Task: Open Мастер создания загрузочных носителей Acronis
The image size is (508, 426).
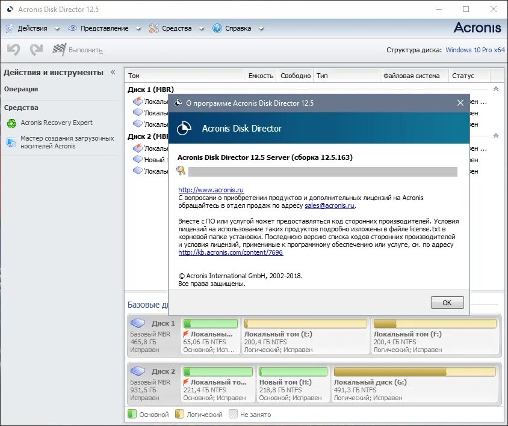Action: pos(67,142)
